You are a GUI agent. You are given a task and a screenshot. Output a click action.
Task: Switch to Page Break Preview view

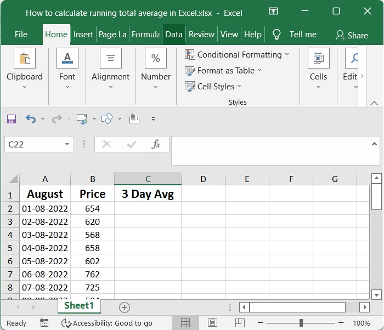pos(239,323)
